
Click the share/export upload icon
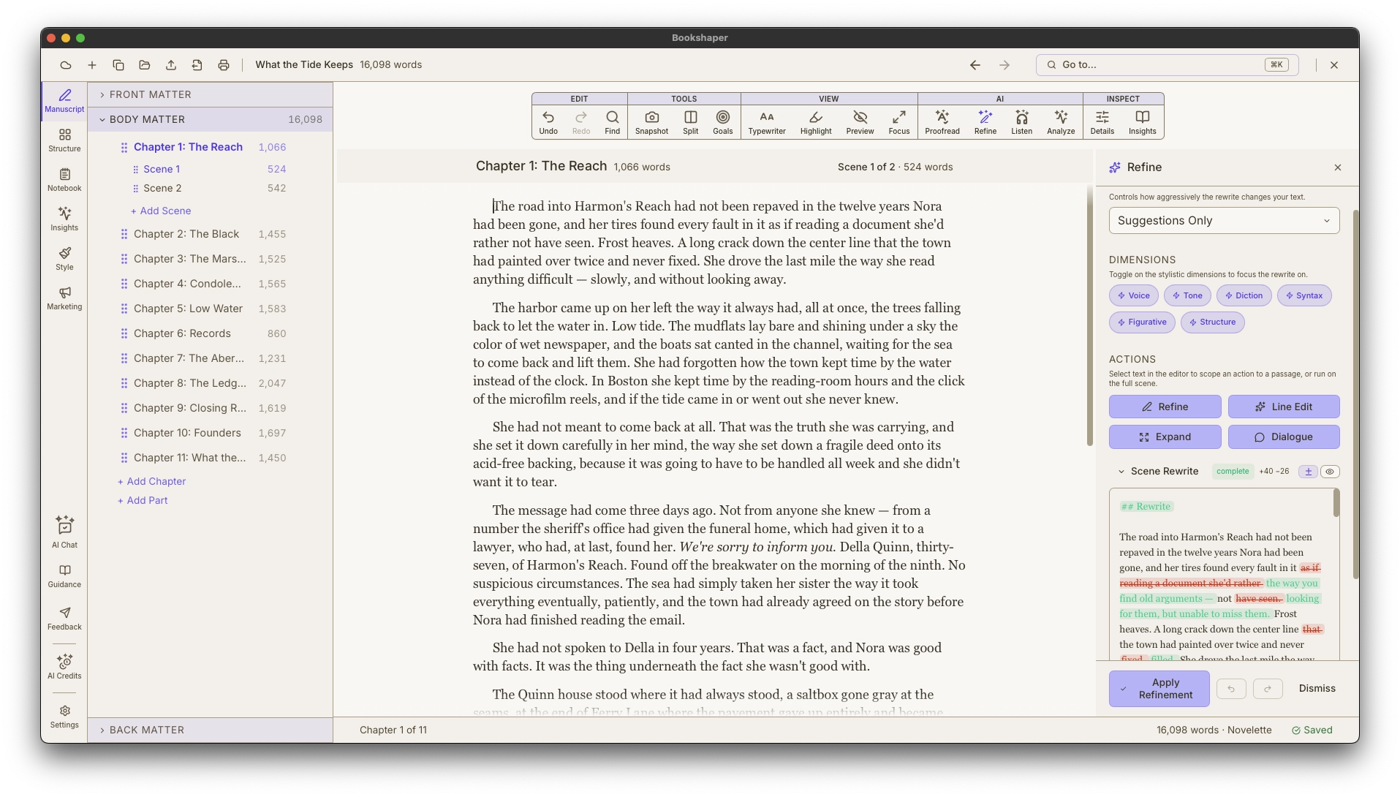[x=171, y=65]
